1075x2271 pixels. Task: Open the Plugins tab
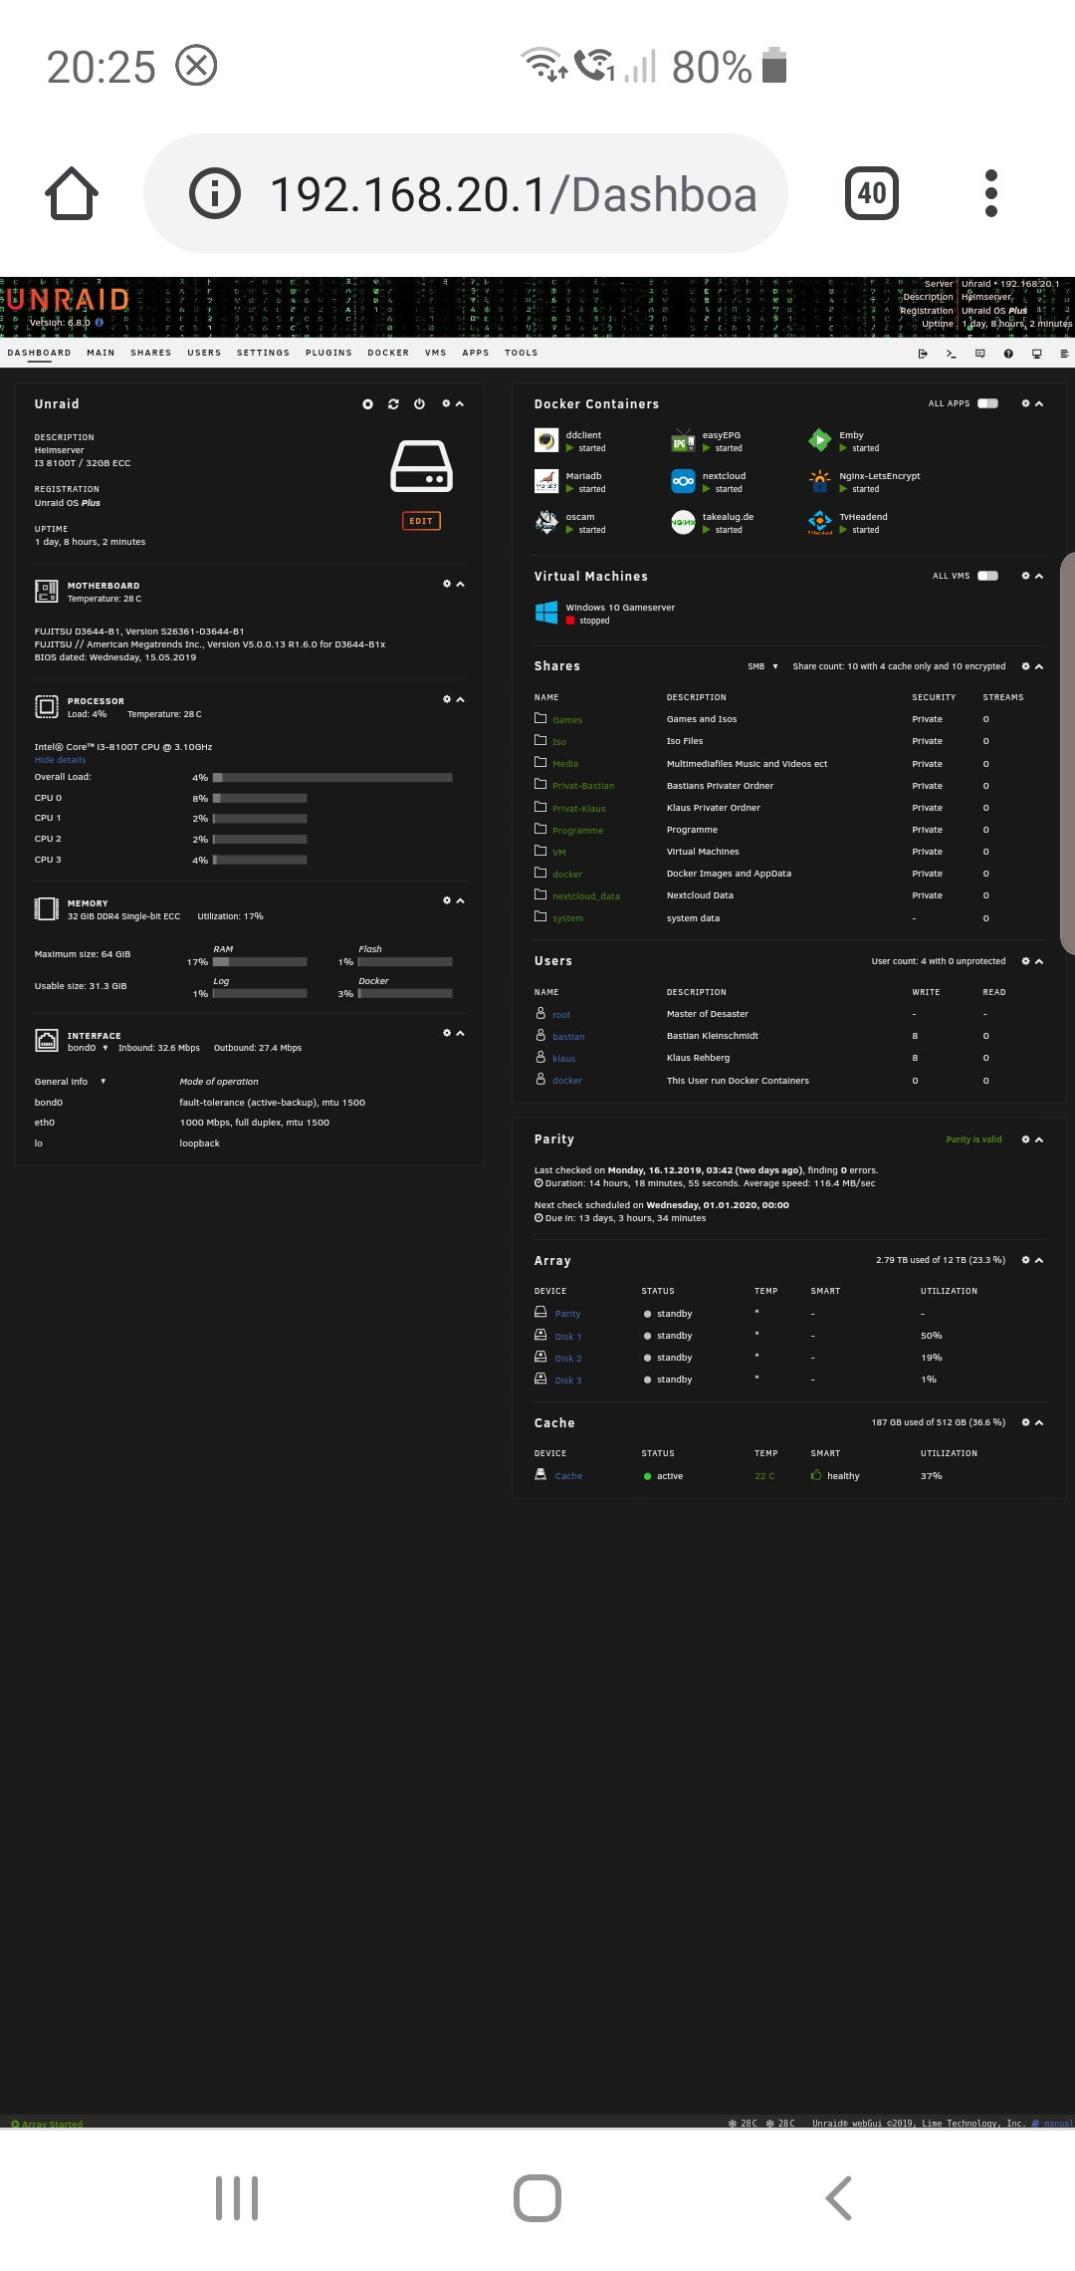[x=328, y=353]
